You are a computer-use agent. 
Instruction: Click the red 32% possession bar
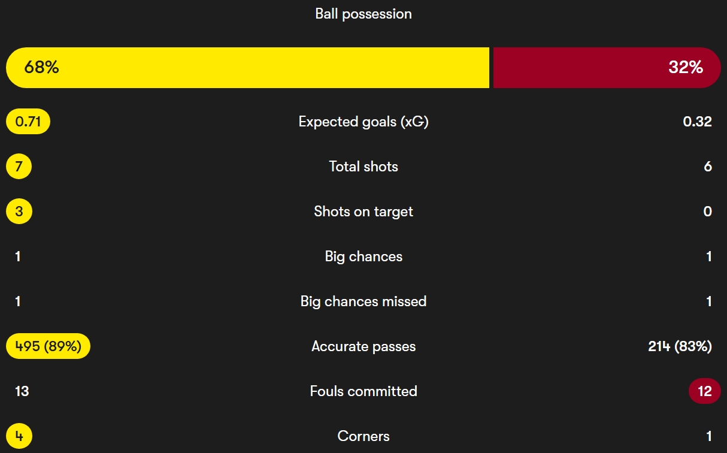pyautogui.click(x=606, y=68)
